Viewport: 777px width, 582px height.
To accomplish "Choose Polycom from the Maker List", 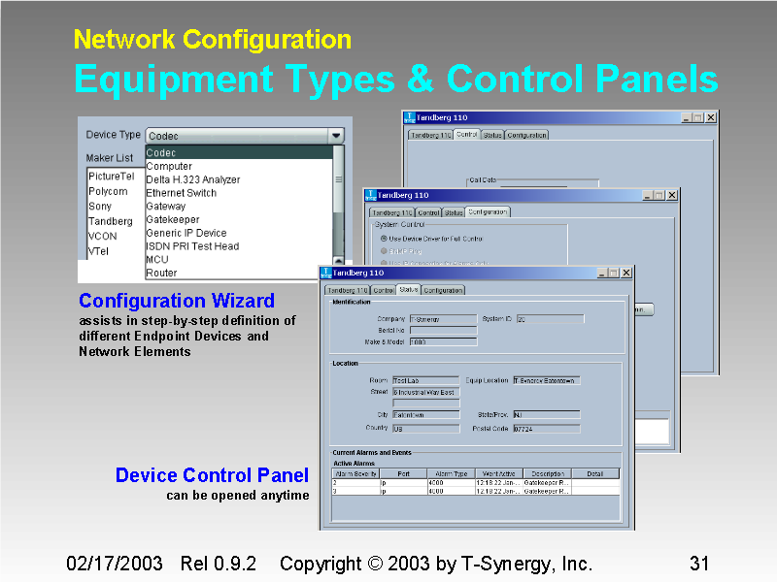I will click(x=108, y=191).
